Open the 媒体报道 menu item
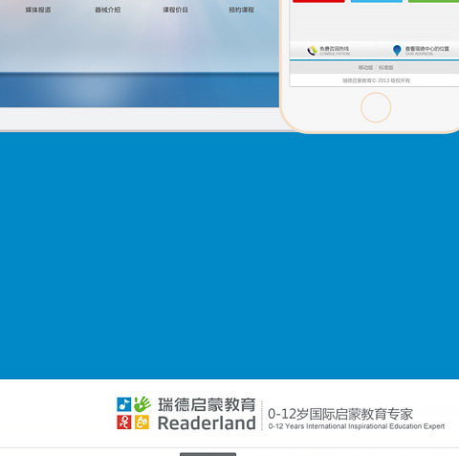Viewport: 459px width, 456px height. 38,10
